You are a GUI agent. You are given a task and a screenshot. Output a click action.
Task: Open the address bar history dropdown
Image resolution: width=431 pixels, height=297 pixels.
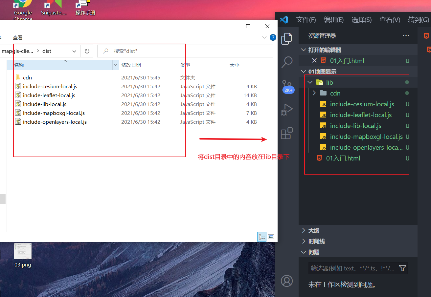click(75, 51)
